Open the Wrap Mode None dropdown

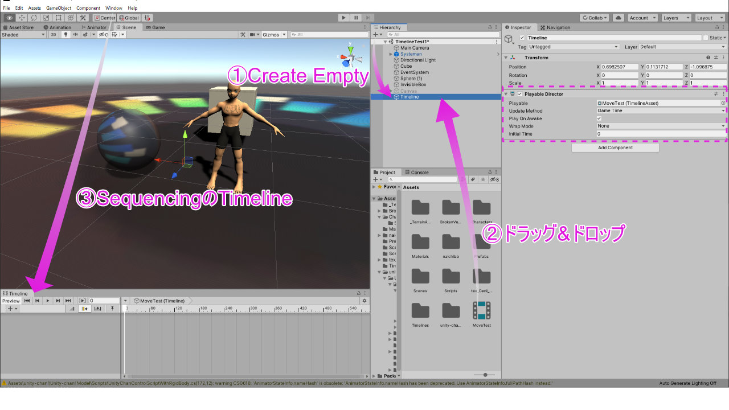pyautogui.click(x=661, y=126)
